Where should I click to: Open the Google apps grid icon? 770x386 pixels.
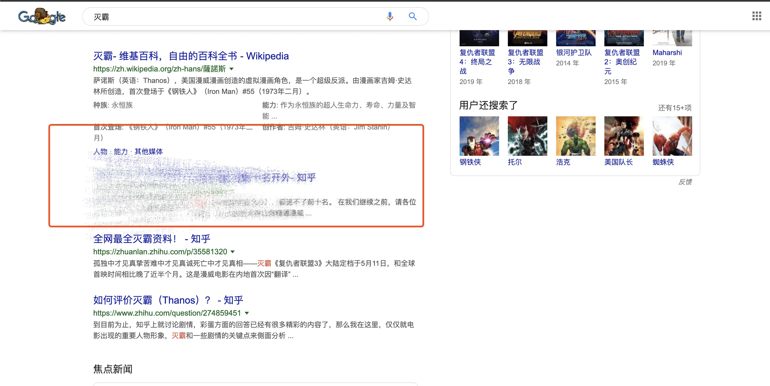pyautogui.click(x=757, y=16)
